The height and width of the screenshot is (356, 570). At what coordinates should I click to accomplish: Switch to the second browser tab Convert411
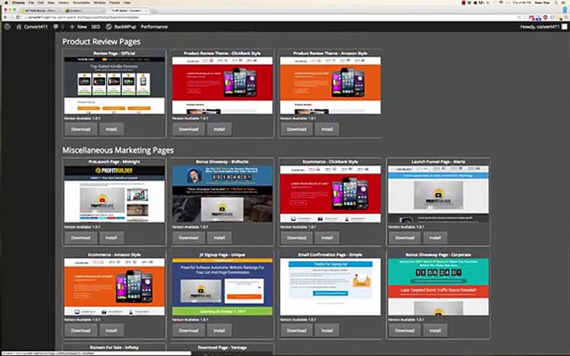click(x=84, y=10)
